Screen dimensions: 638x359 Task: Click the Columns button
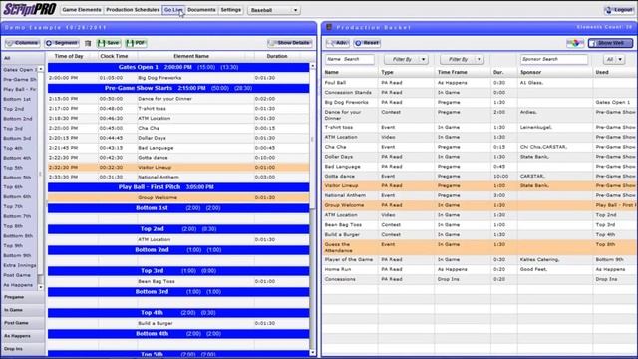pyautogui.click(x=22, y=43)
